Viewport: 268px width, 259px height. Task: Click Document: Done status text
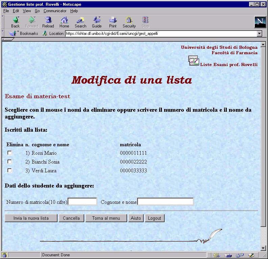click(56, 255)
